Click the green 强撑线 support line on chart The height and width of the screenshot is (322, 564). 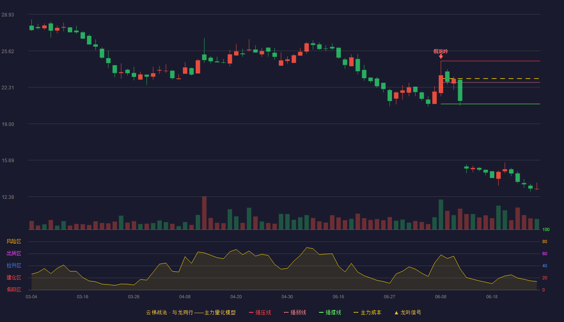point(490,104)
